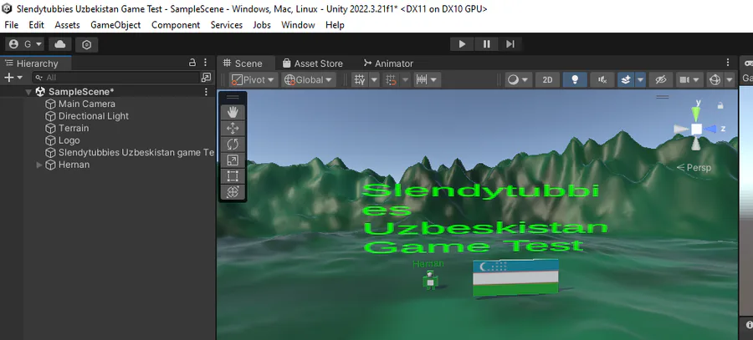
Task: Select the Rotate tool
Action: tap(233, 144)
